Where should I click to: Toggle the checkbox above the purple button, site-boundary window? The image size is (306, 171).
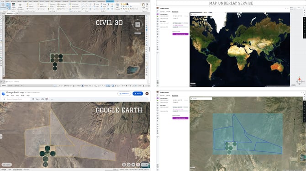coord(173,116)
